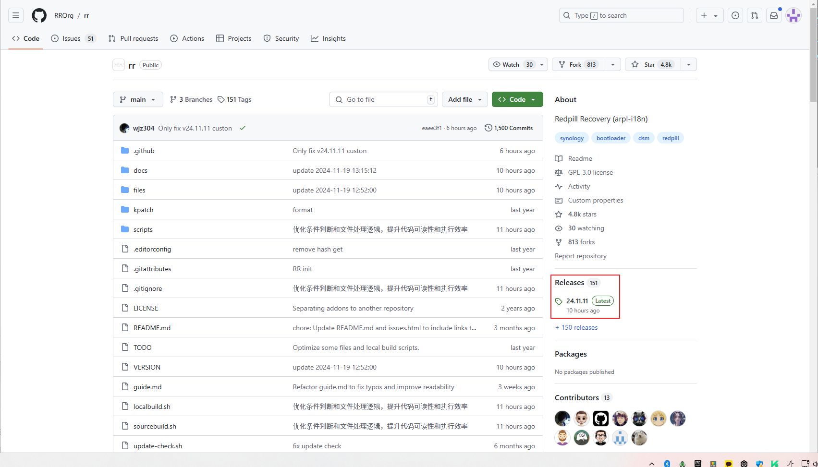Star the rr repository

coord(652,64)
